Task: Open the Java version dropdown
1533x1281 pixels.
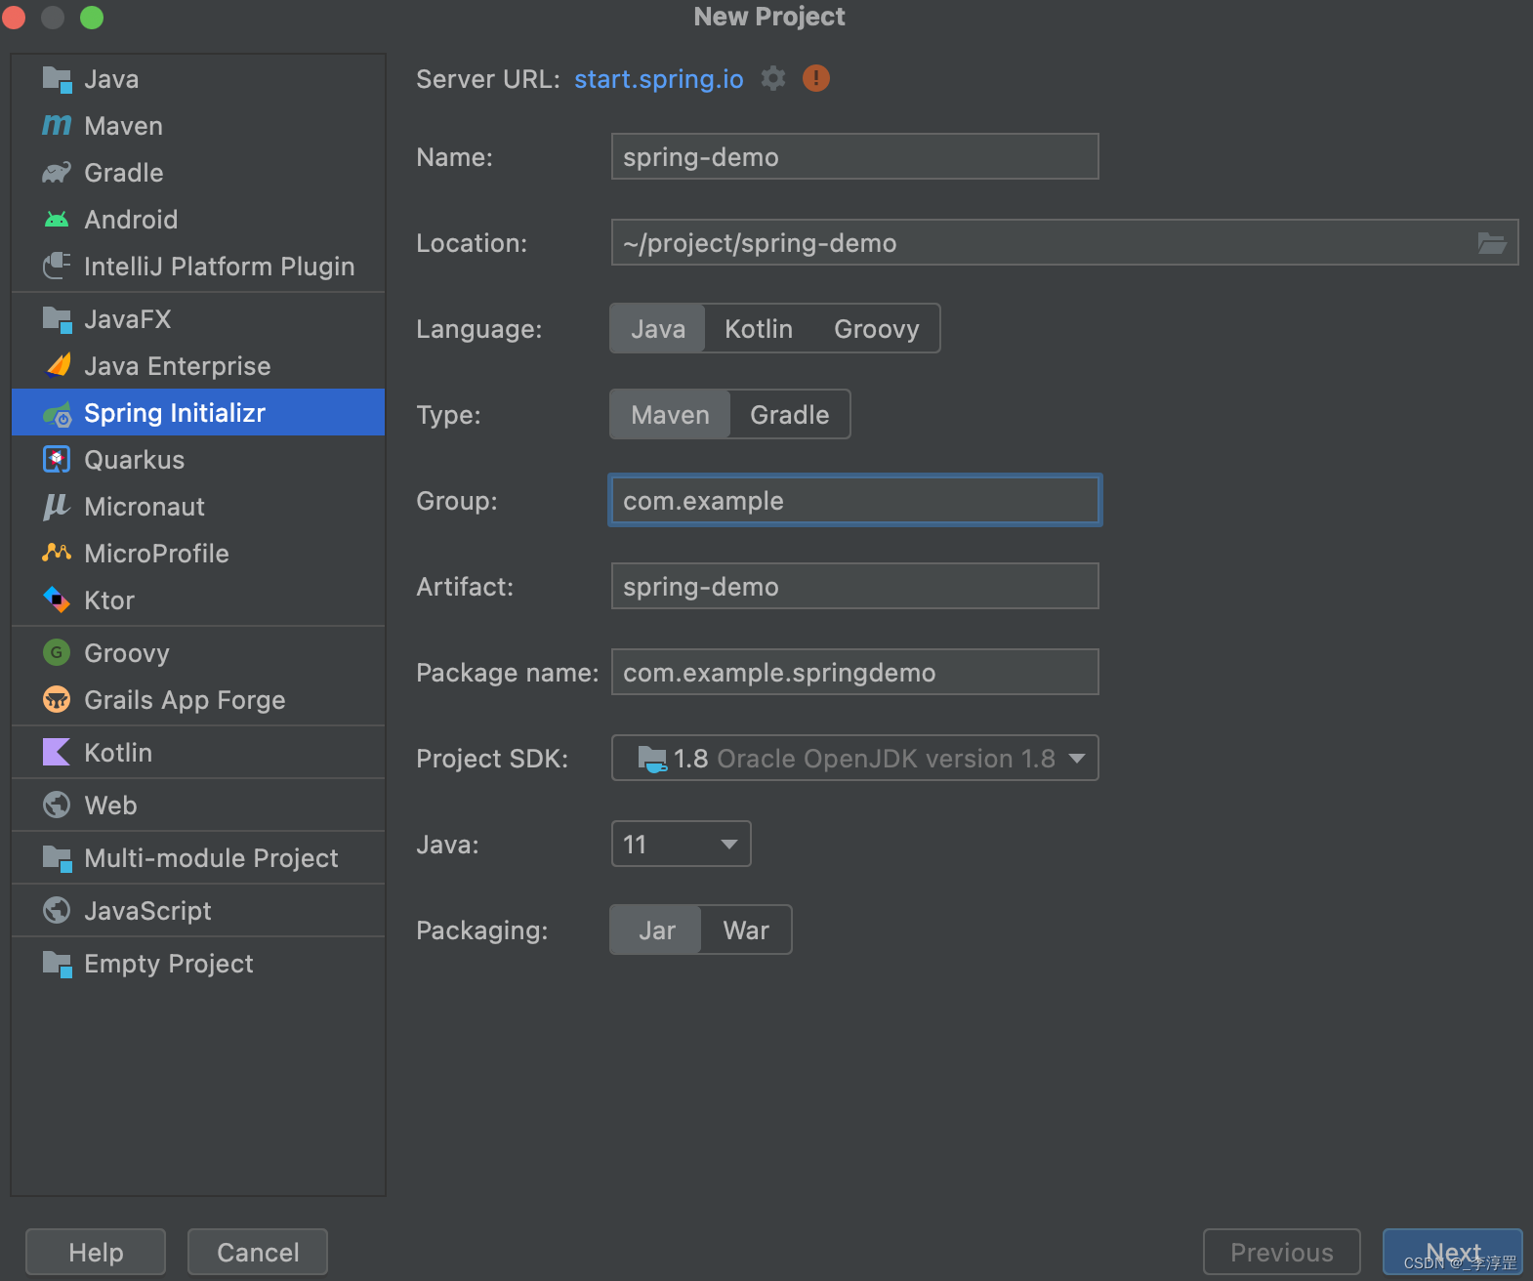Action: pyautogui.click(x=682, y=844)
